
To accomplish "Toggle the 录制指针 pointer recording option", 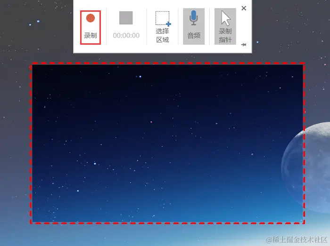I will 225,26.
